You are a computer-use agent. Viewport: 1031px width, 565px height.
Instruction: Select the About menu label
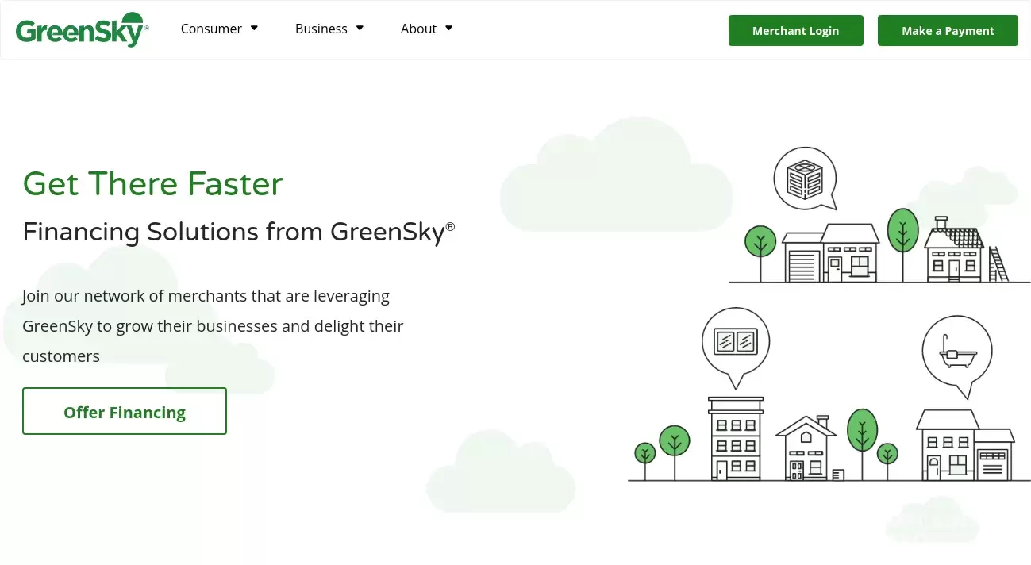(418, 29)
